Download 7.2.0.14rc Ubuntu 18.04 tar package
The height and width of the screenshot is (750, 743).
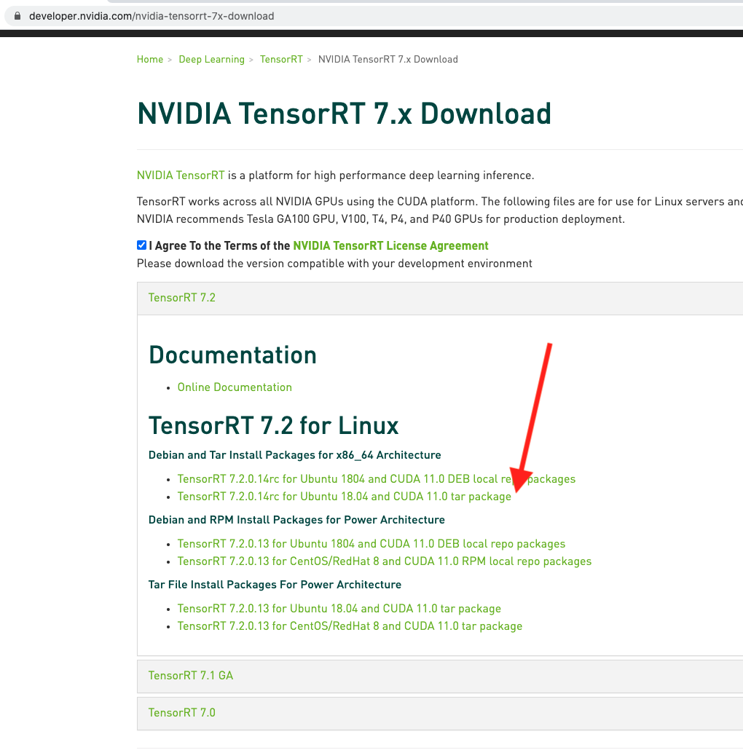(344, 497)
